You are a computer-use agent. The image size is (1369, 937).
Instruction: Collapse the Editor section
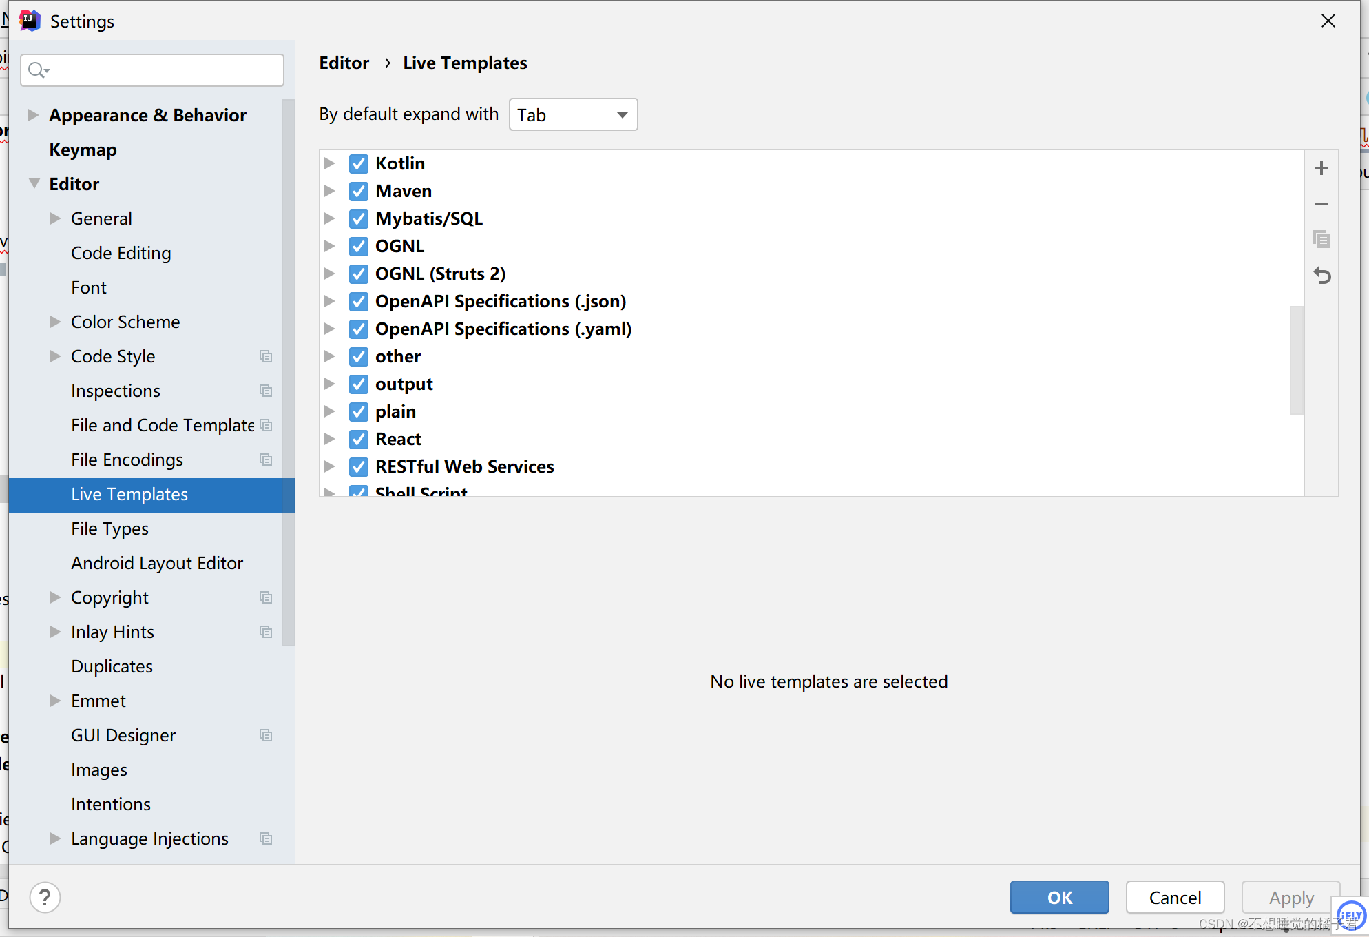34,183
